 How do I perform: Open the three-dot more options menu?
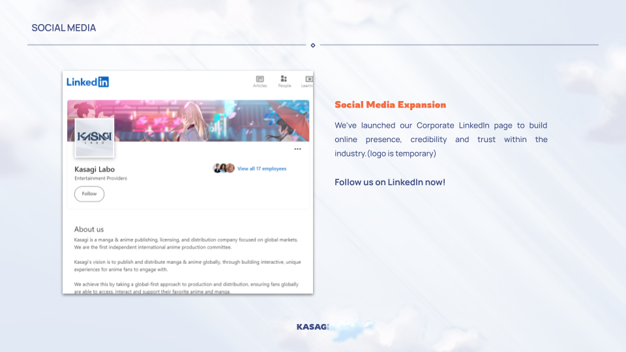(x=297, y=149)
